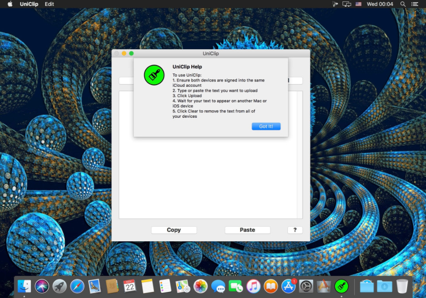Open the displays mirroring menu bar icon
This screenshot has width=426, height=298.
[347, 4]
